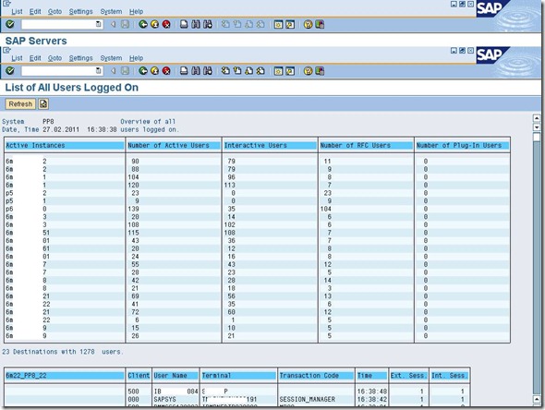
Task: Click Create Shortcut icon in Users Logged On toolbar
Action: 290,71
